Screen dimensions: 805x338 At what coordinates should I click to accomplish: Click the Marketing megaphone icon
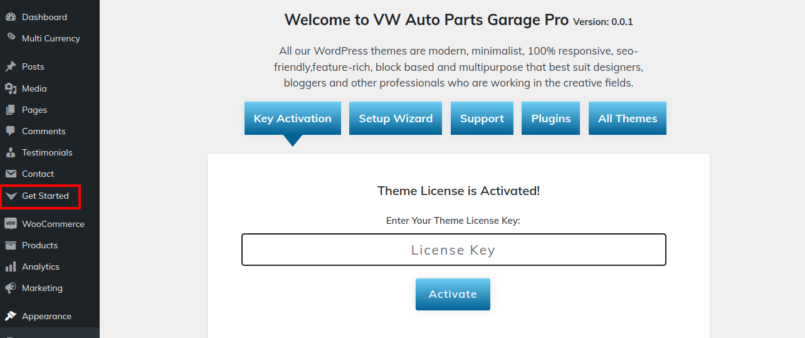pos(11,288)
